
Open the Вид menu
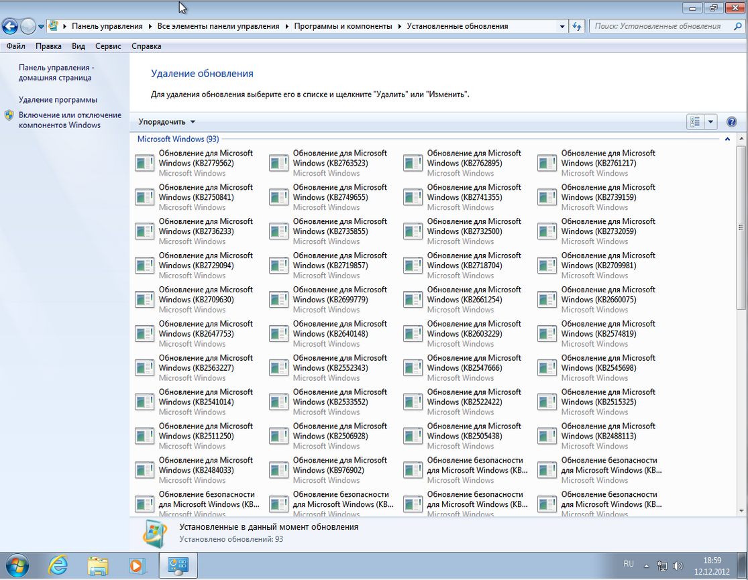pyautogui.click(x=78, y=46)
